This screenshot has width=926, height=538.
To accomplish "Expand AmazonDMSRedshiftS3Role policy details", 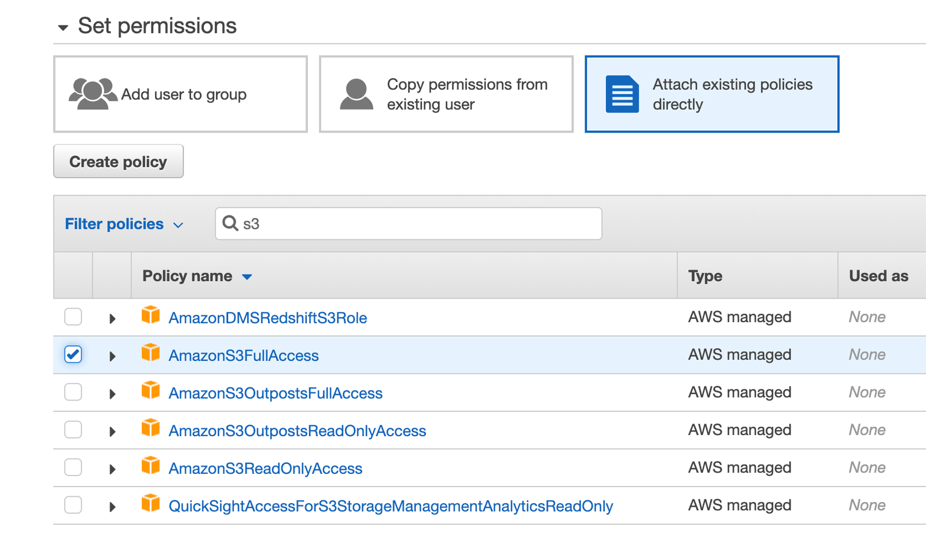I will 112,319.
